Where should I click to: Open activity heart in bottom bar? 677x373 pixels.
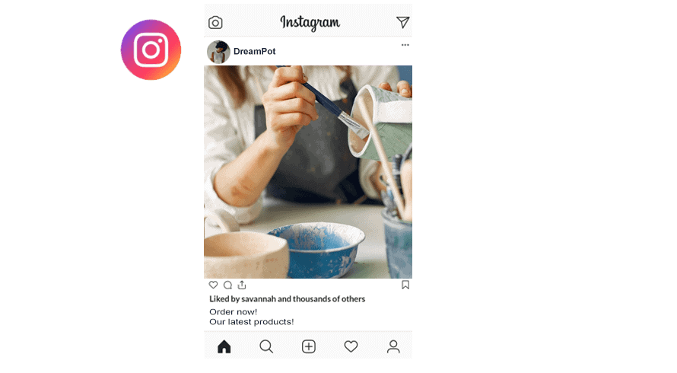(x=351, y=346)
